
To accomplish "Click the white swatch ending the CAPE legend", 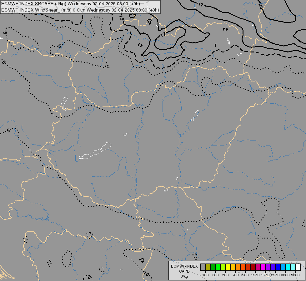I will tap(298, 267).
